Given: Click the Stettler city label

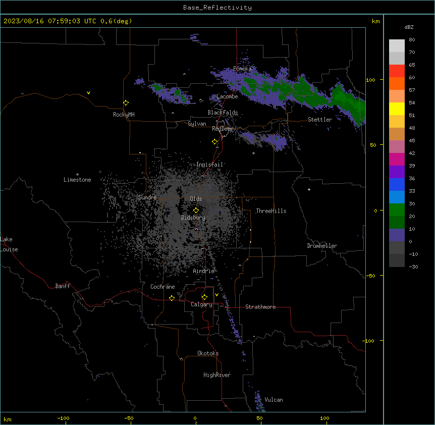Looking at the screenshot, I should click(320, 120).
